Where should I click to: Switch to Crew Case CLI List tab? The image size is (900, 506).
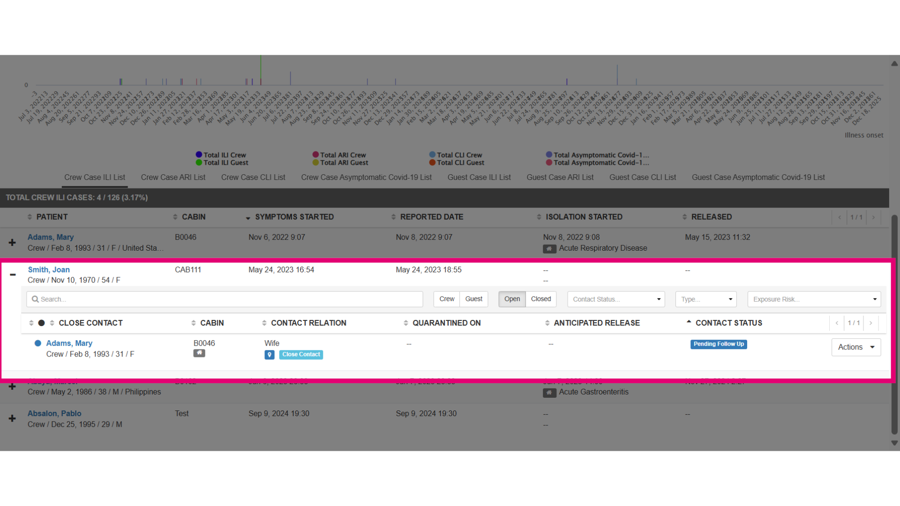(x=253, y=178)
